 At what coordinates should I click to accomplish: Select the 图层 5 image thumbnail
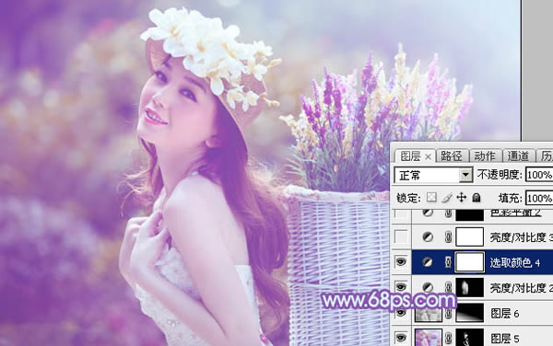click(429, 338)
